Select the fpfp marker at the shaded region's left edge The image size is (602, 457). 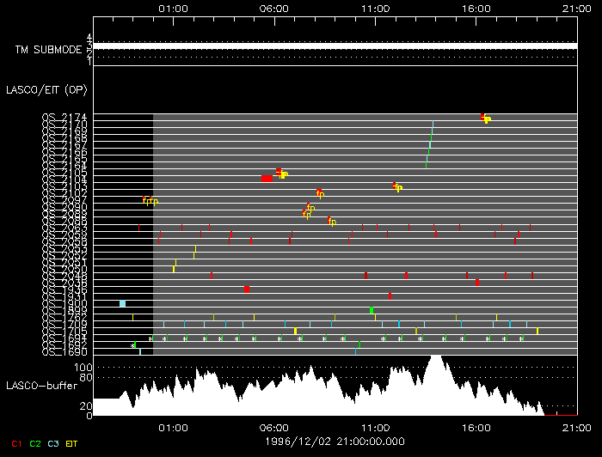point(150,201)
